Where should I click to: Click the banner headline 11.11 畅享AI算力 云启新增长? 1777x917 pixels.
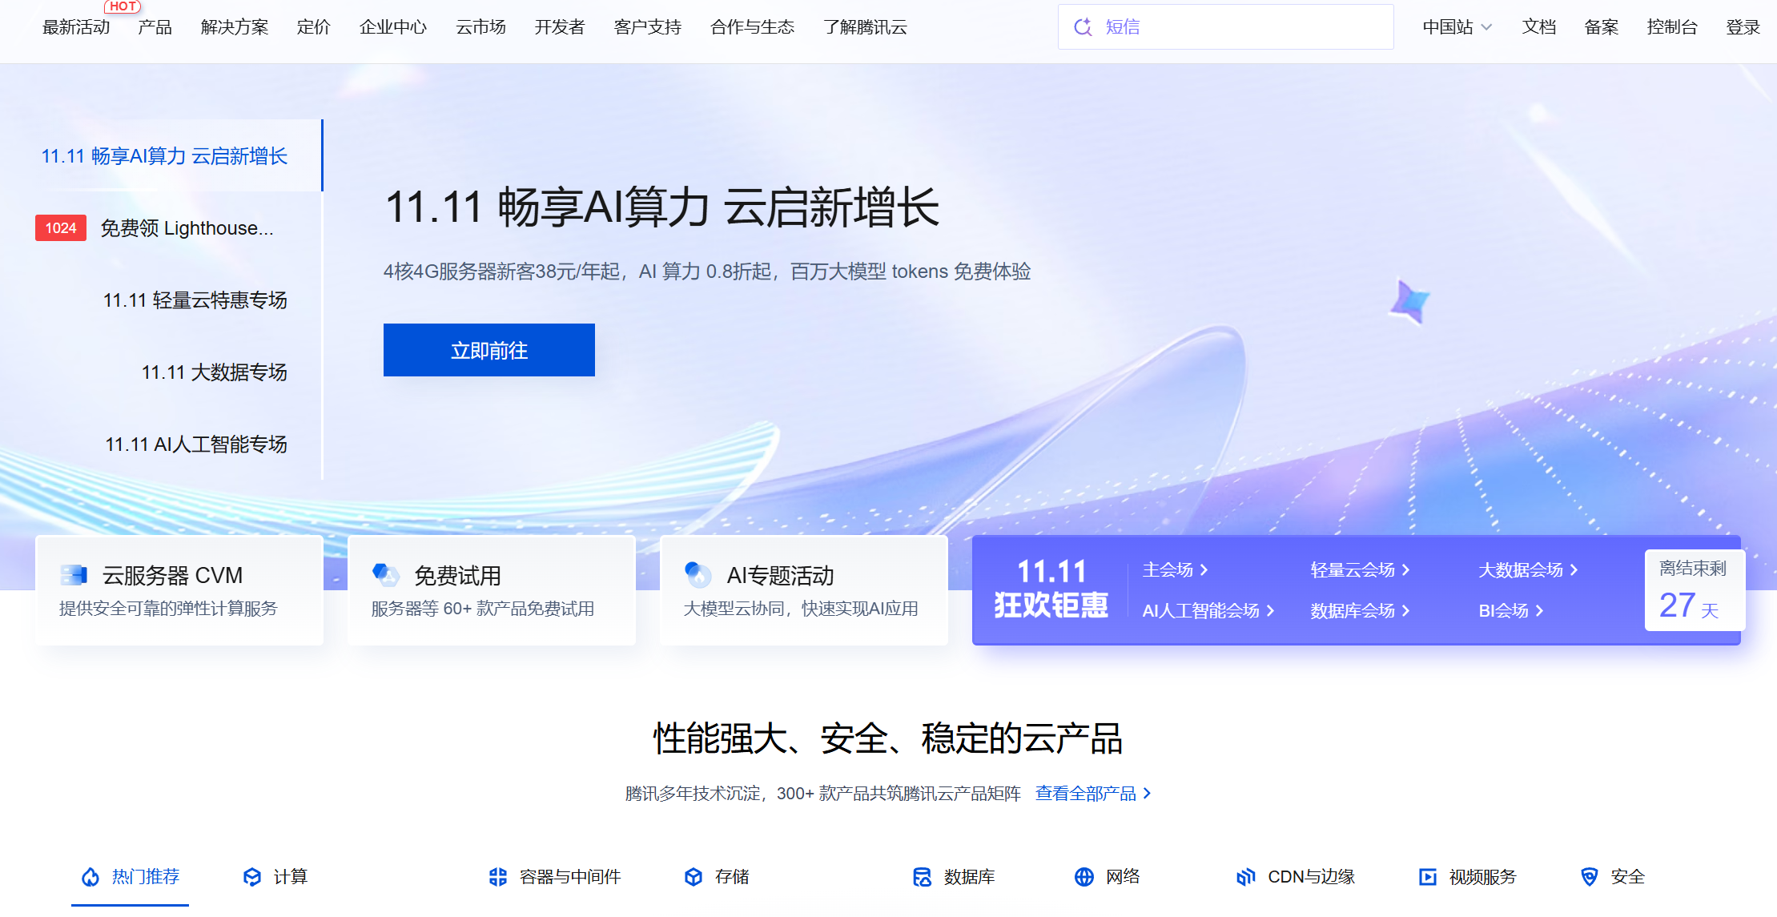pos(662,207)
